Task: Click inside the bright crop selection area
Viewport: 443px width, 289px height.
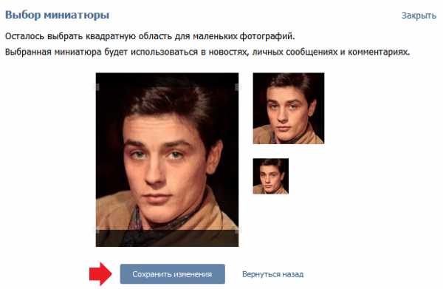Action: [x=167, y=159]
